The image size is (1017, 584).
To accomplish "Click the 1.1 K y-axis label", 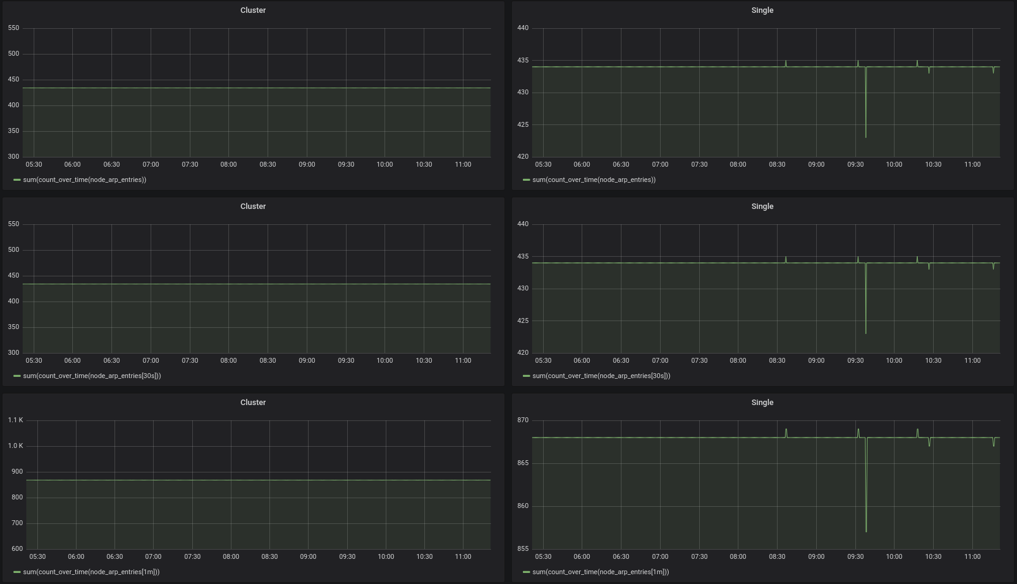I will coord(15,420).
